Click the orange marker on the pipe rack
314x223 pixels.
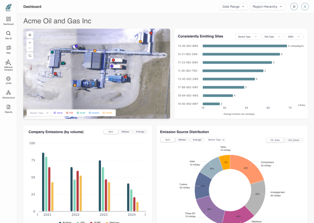point(95,51)
